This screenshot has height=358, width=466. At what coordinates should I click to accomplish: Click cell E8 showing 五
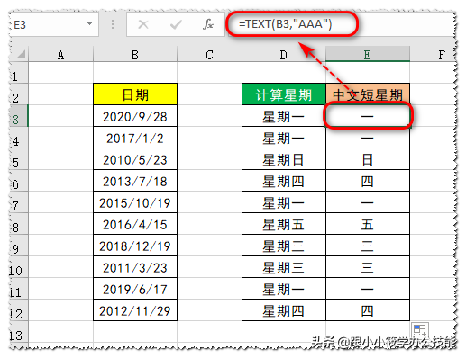click(368, 224)
